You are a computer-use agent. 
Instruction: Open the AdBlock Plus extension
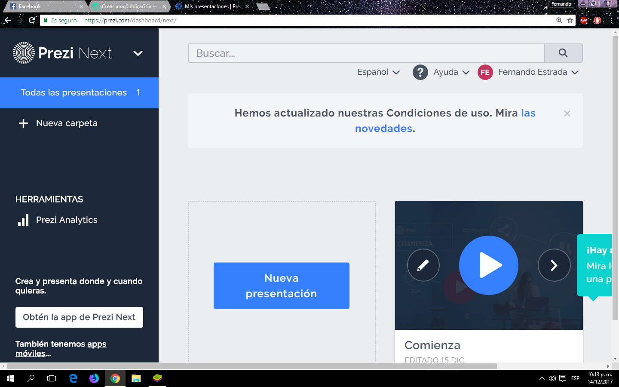[584, 20]
